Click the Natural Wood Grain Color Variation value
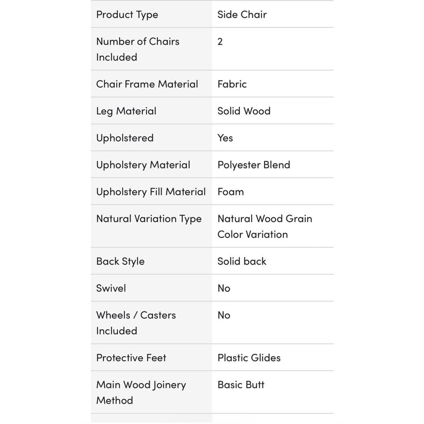The height and width of the screenshot is (424, 424). click(265, 226)
